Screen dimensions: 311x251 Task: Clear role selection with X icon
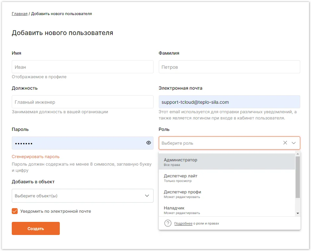click(285, 143)
